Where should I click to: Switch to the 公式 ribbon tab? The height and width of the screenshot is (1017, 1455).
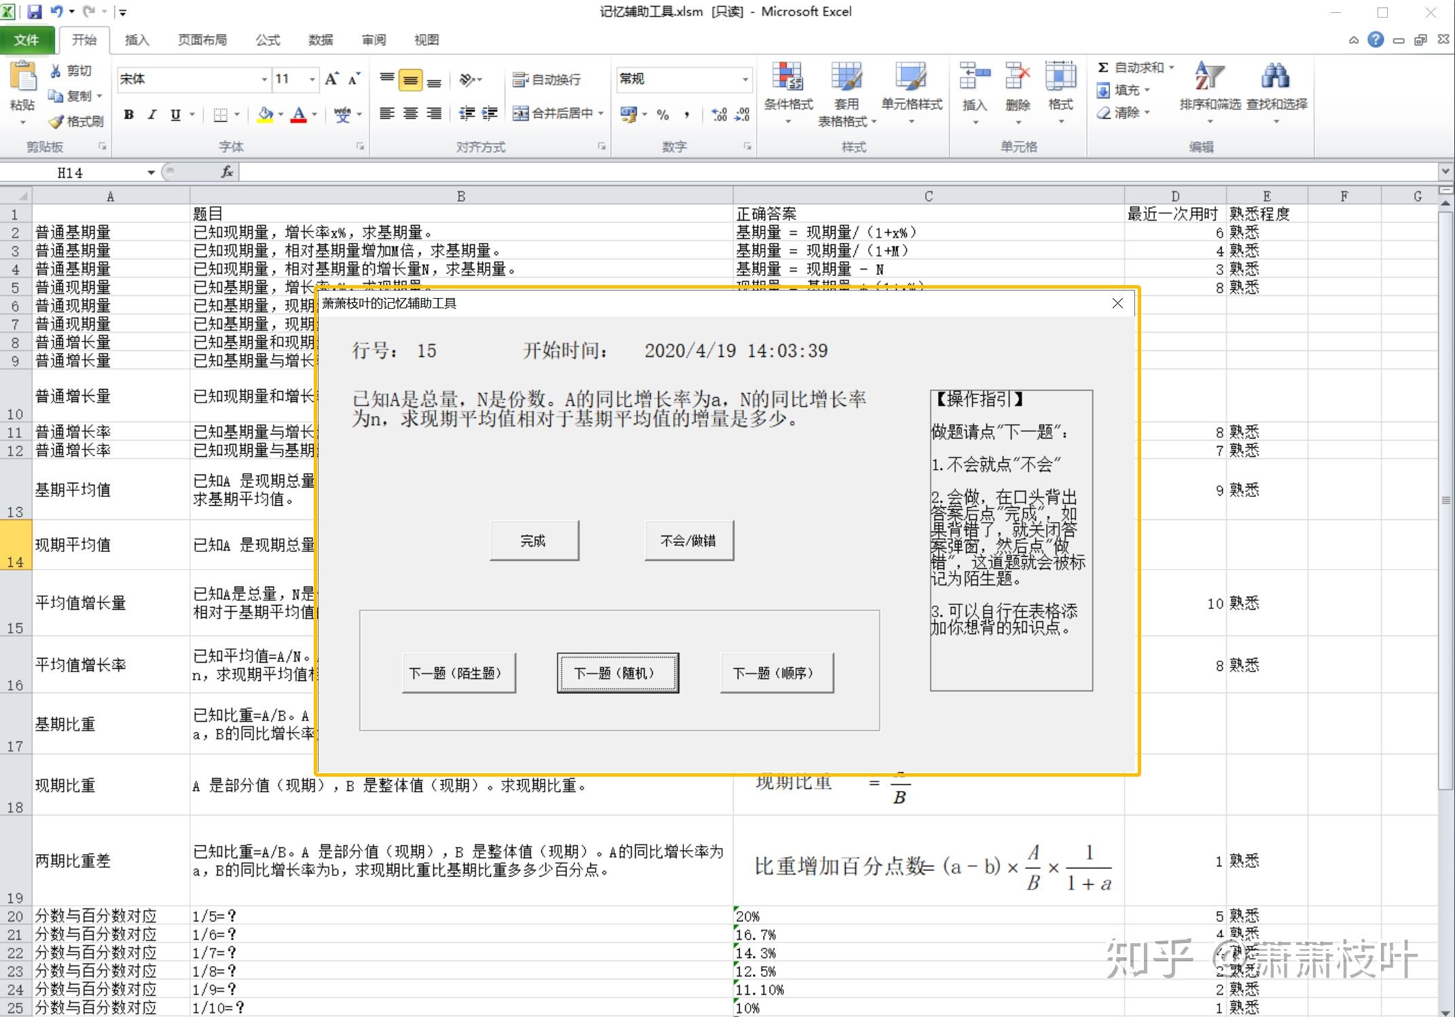(x=268, y=40)
